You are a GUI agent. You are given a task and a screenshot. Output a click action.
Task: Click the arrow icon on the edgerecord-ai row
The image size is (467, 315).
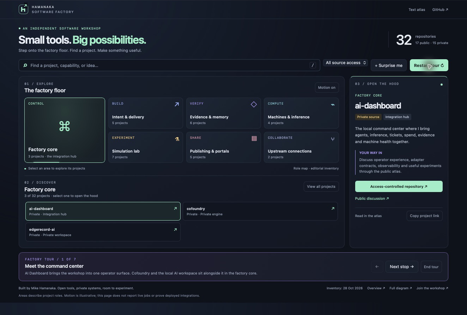click(176, 229)
